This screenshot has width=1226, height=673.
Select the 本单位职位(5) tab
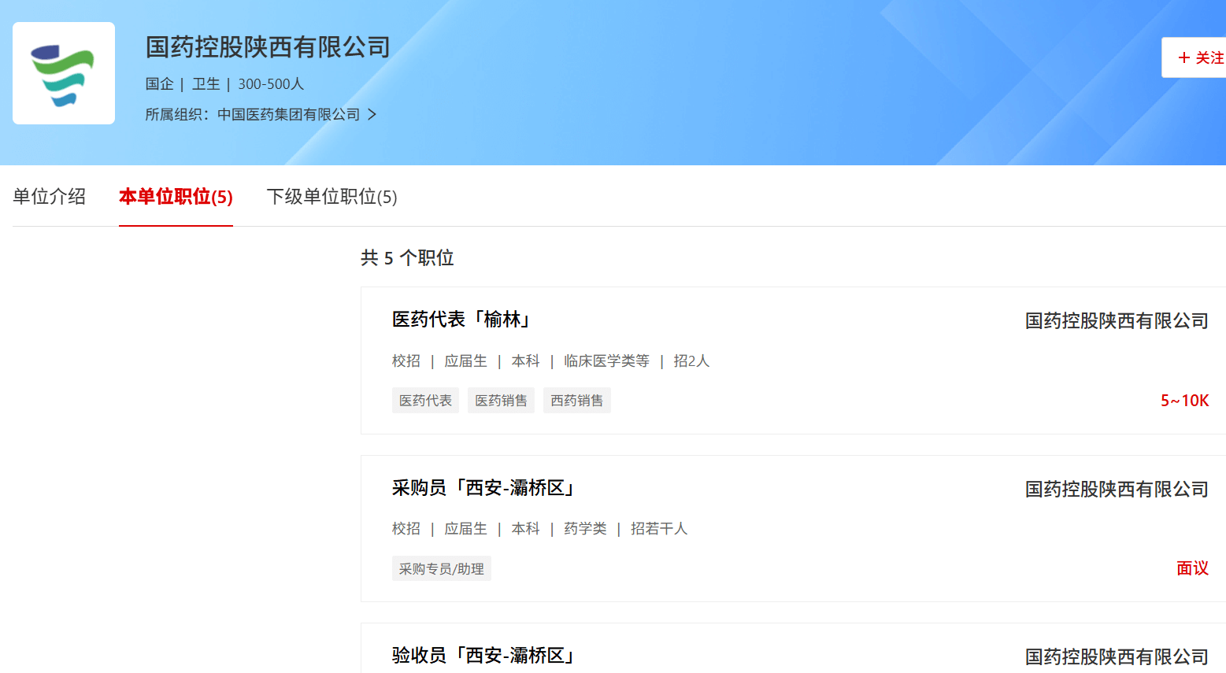tap(176, 197)
